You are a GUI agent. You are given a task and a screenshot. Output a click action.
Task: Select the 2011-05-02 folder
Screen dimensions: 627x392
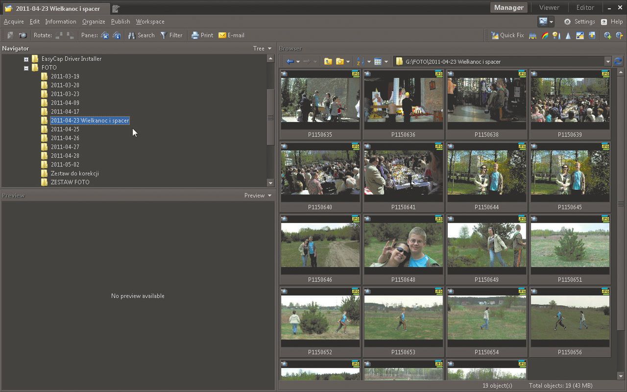65,165
